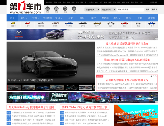
Task: Expand the 新车 navigation menu
Action: tap(24, 18)
